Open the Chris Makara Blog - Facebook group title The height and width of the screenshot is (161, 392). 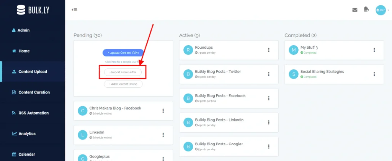[115, 108]
